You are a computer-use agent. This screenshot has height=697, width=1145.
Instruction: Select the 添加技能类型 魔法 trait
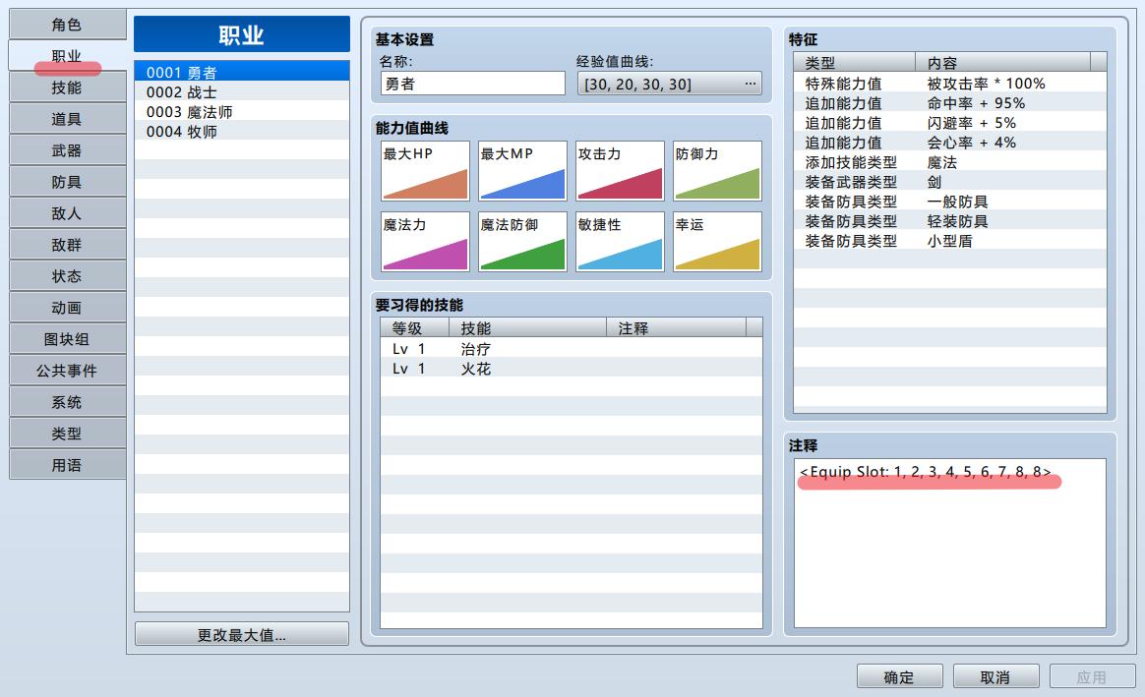coord(950,163)
